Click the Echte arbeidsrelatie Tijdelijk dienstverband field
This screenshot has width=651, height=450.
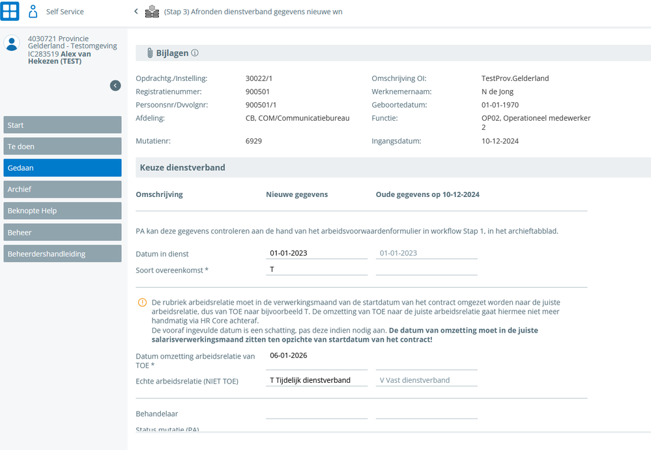[x=317, y=380]
